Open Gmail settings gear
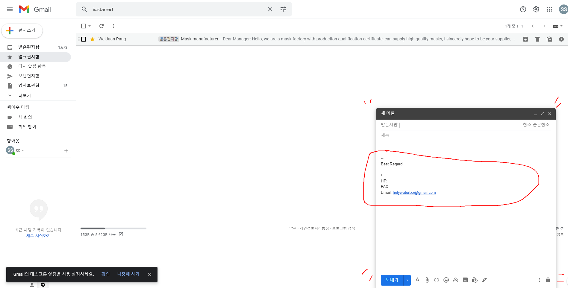This screenshot has height=288, width=568. 536,9
